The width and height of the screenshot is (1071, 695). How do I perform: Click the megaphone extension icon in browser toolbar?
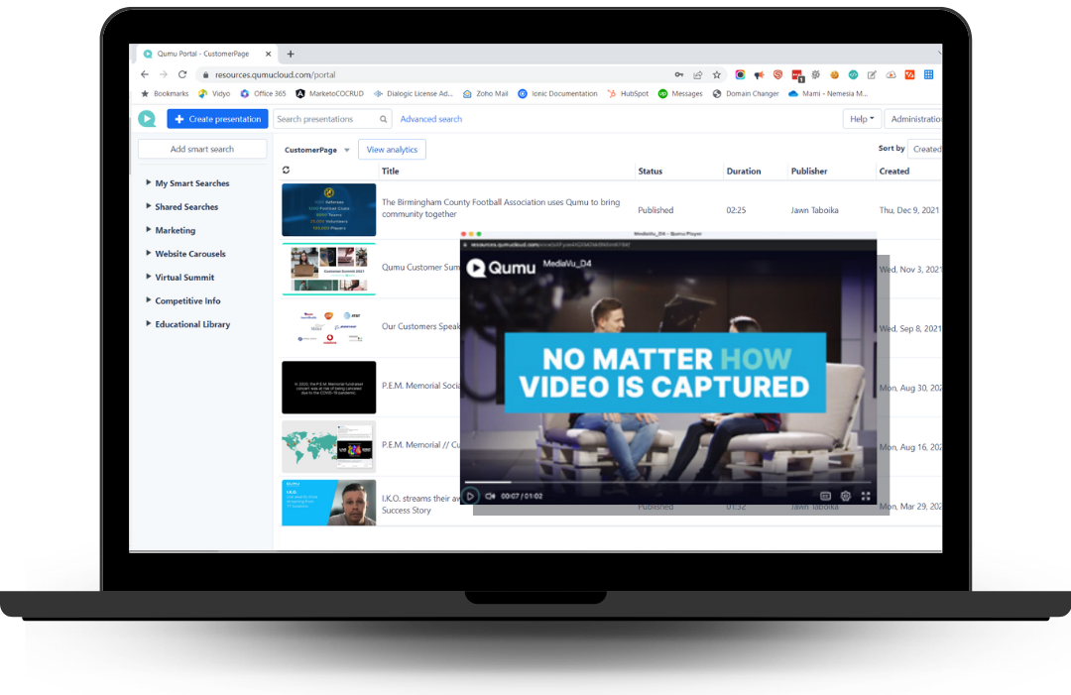point(759,75)
